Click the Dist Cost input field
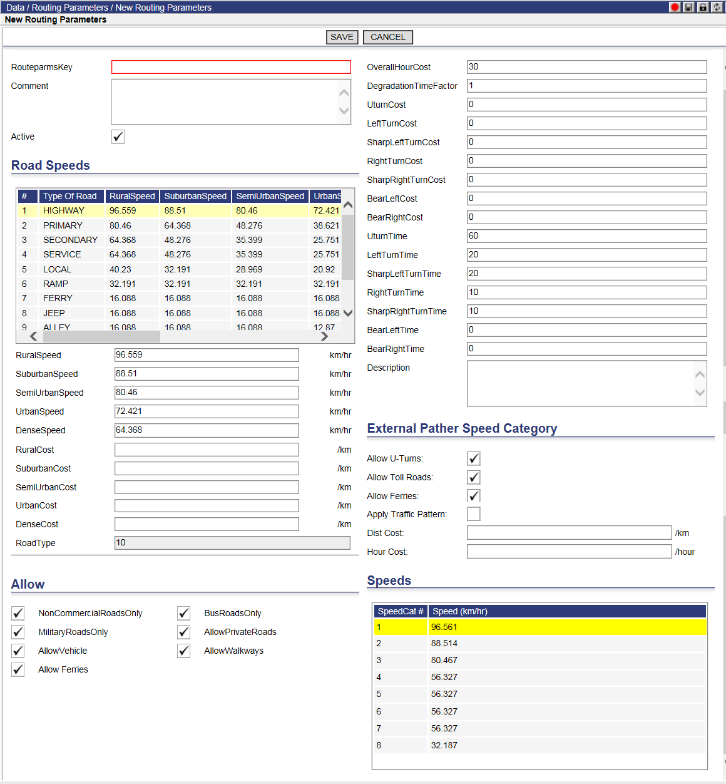Viewport: 726px width, 784px height. pos(569,533)
